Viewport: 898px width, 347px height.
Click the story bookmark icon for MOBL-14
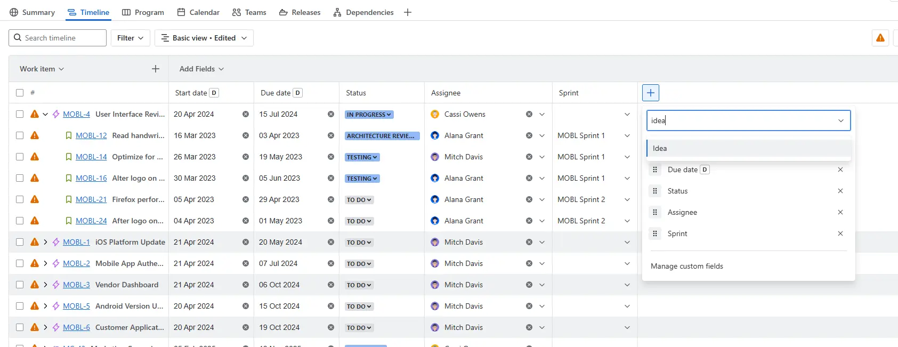[x=69, y=157]
